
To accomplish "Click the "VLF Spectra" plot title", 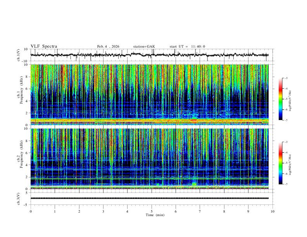I will coord(44,46).
